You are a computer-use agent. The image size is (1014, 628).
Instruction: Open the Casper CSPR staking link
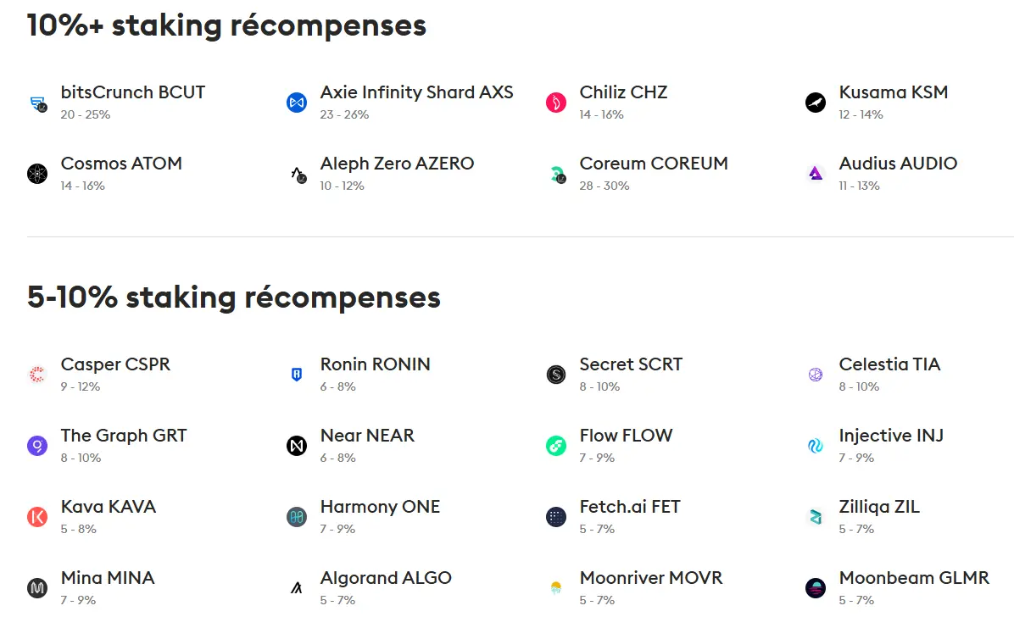(x=115, y=364)
